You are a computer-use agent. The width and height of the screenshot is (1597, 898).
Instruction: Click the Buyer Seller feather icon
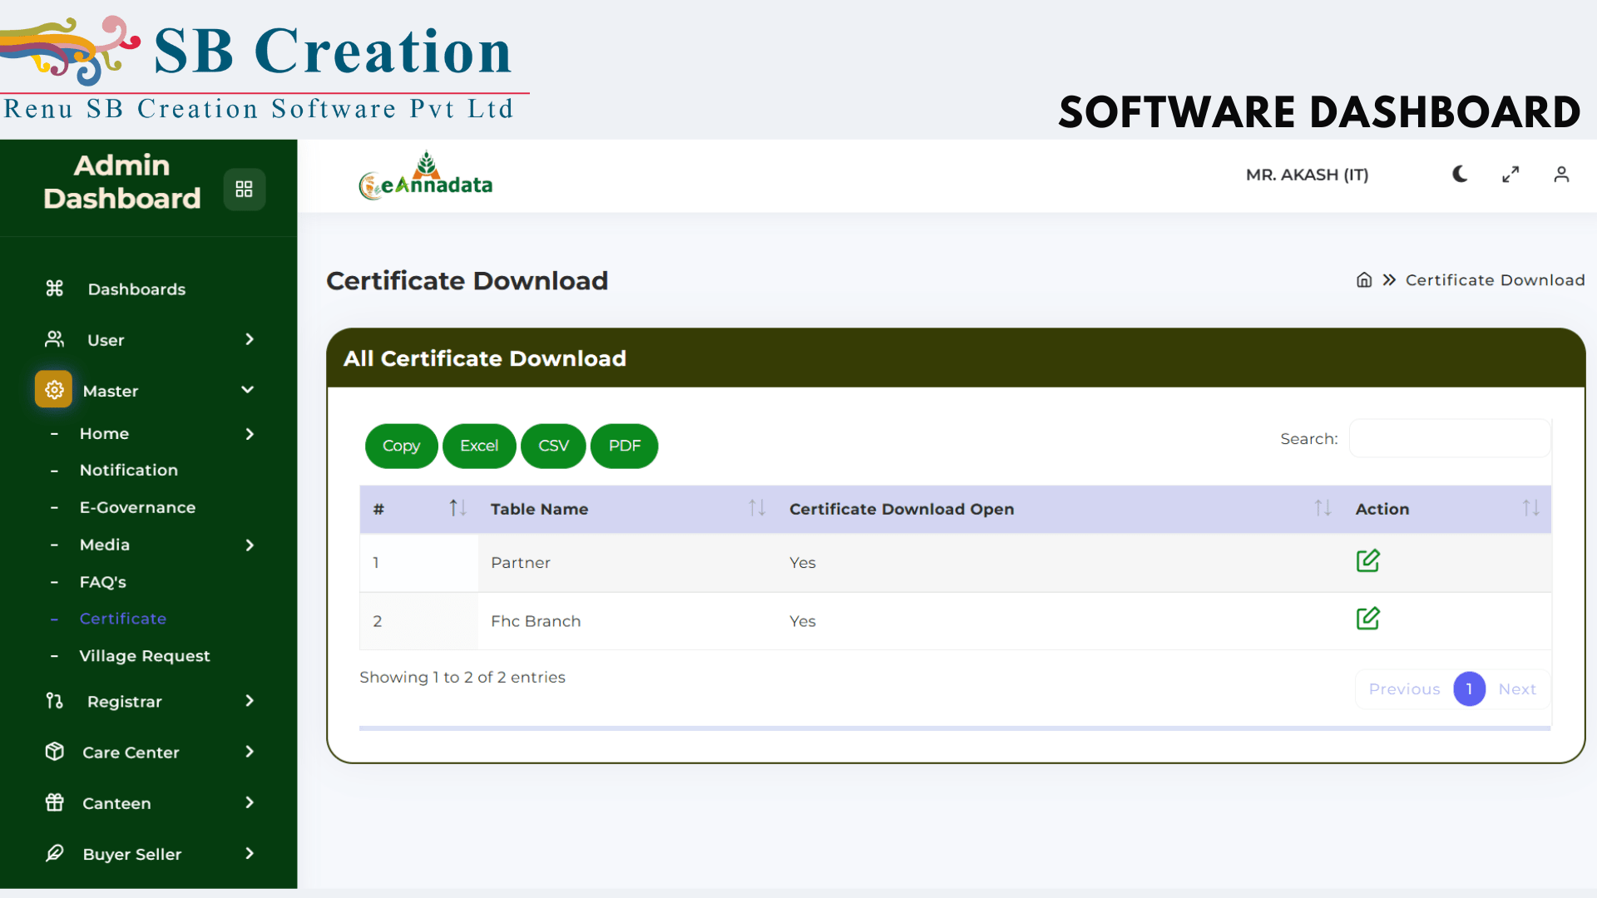[x=54, y=853]
